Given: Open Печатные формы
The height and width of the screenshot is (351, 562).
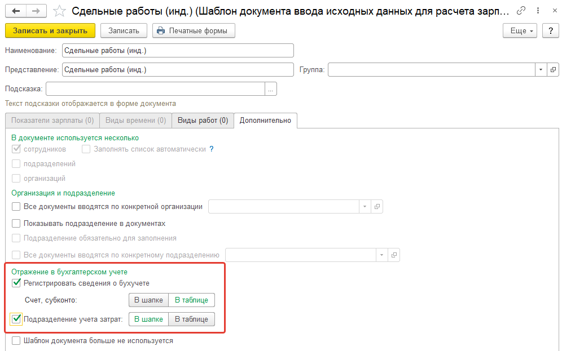Looking at the screenshot, I should coord(194,31).
